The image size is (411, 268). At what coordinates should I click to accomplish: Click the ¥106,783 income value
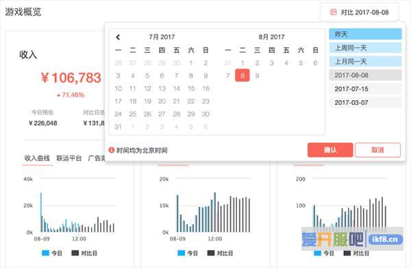coord(71,78)
